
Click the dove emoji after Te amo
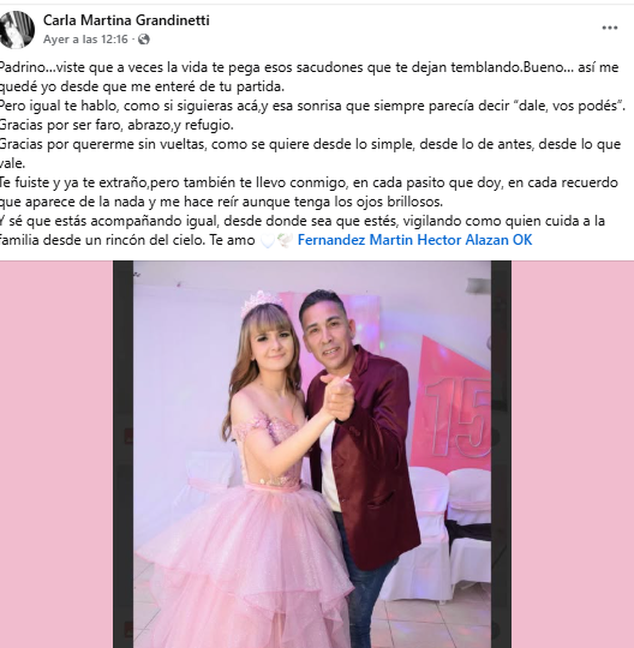coord(285,241)
